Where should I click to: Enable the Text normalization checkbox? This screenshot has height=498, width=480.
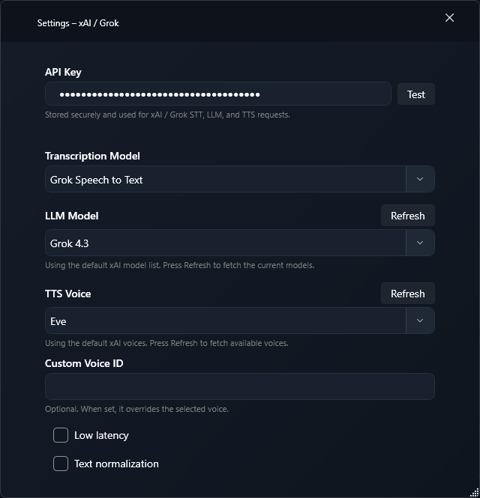pos(61,464)
